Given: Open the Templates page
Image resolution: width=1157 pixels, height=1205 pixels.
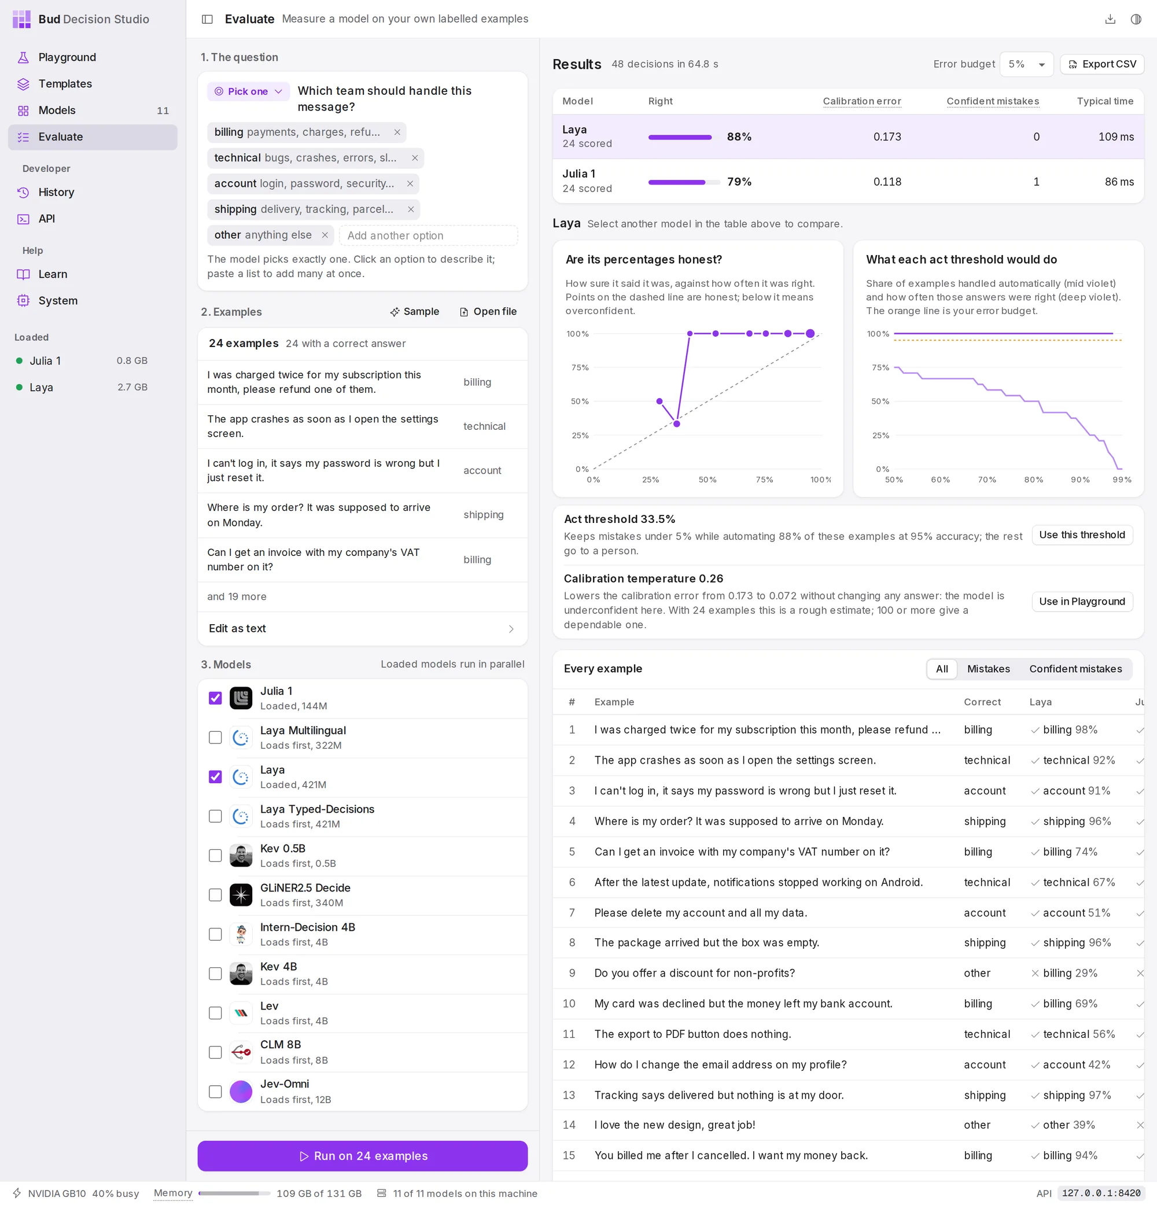Looking at the screenshot, I should pos(92,84).
